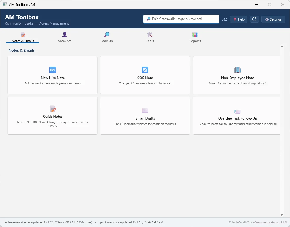The image size is (290, 227).
Task: Open the COS Note card title
Action: (145, 78)
